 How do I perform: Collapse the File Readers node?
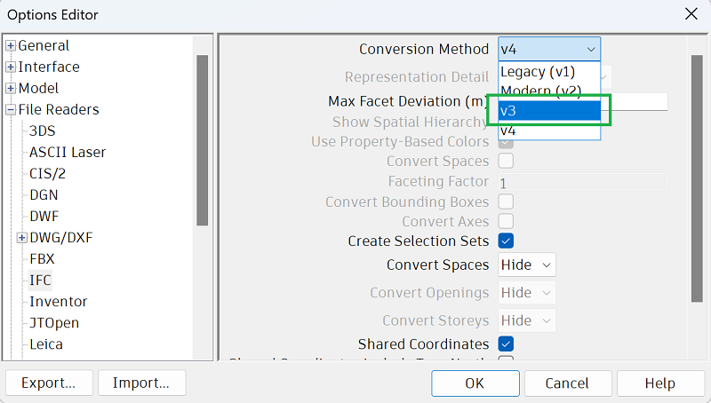[x=11, y=110]
